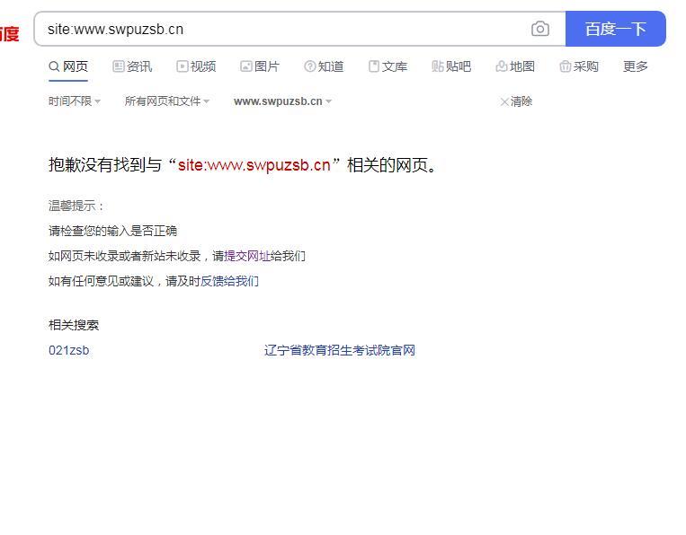Click the red site:www.swpuzsb.cn query text
The width and height of the screenshot is (686, 535).
click(x=254, y=165)
